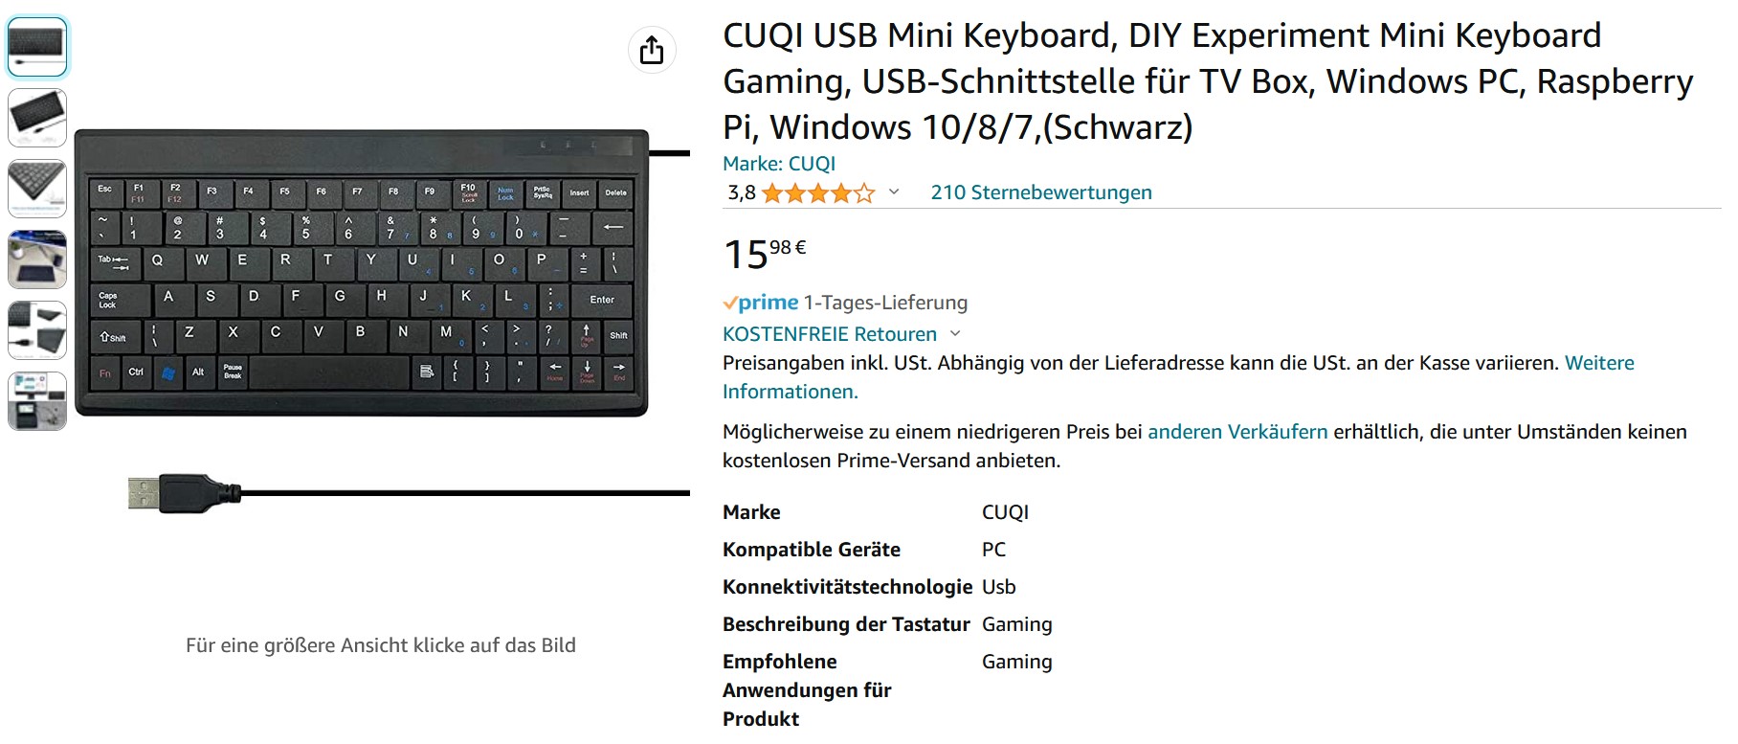Select the sixth compatibility thumbnail
The image size is (1738, 744).
coord(37,401)
